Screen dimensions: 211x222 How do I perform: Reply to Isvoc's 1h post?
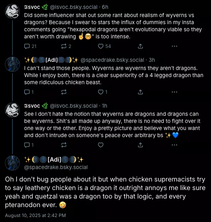[29, 145]
